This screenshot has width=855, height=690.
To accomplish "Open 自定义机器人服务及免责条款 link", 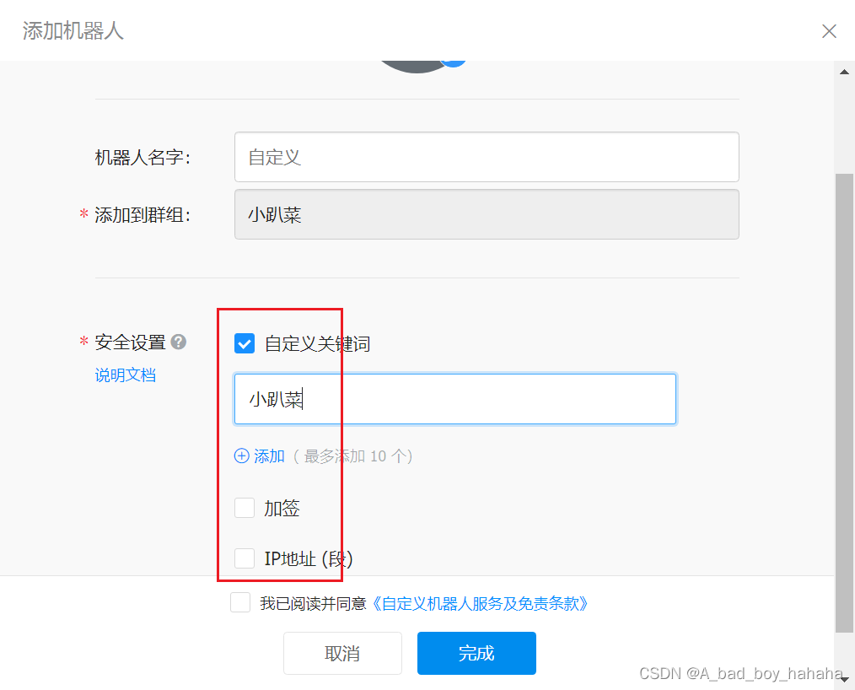I will (480, 603).
